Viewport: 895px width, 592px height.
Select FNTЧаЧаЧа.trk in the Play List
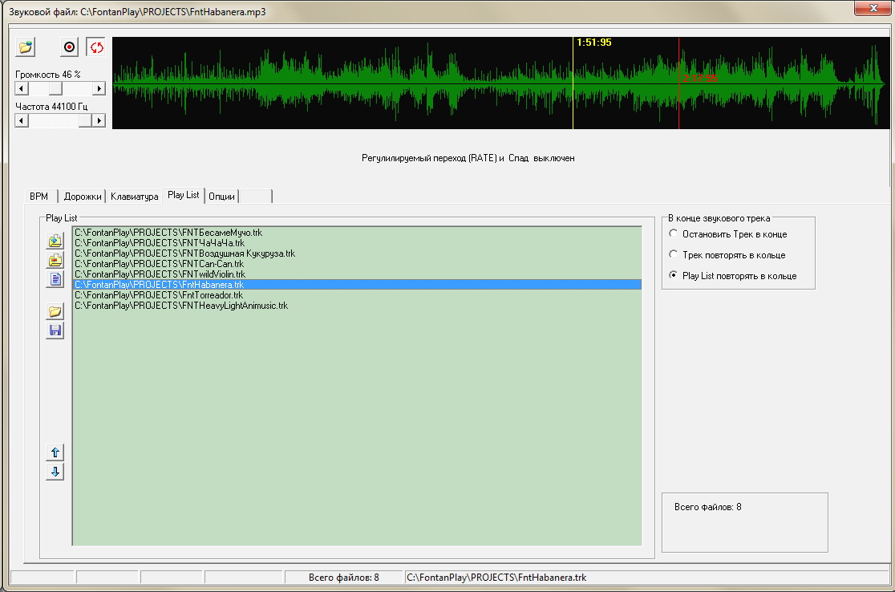click(x=358, y=243)
